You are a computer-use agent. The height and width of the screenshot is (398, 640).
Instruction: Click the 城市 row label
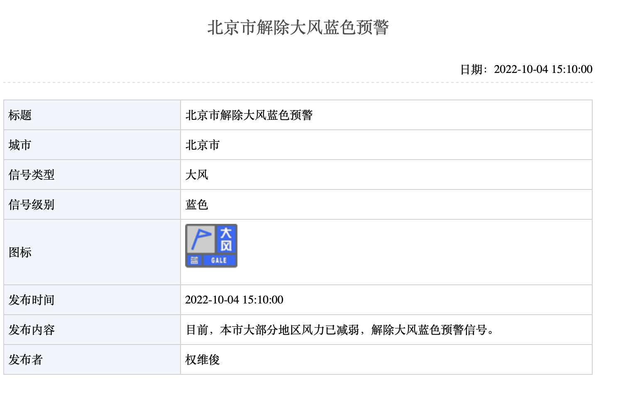[20, 145]
